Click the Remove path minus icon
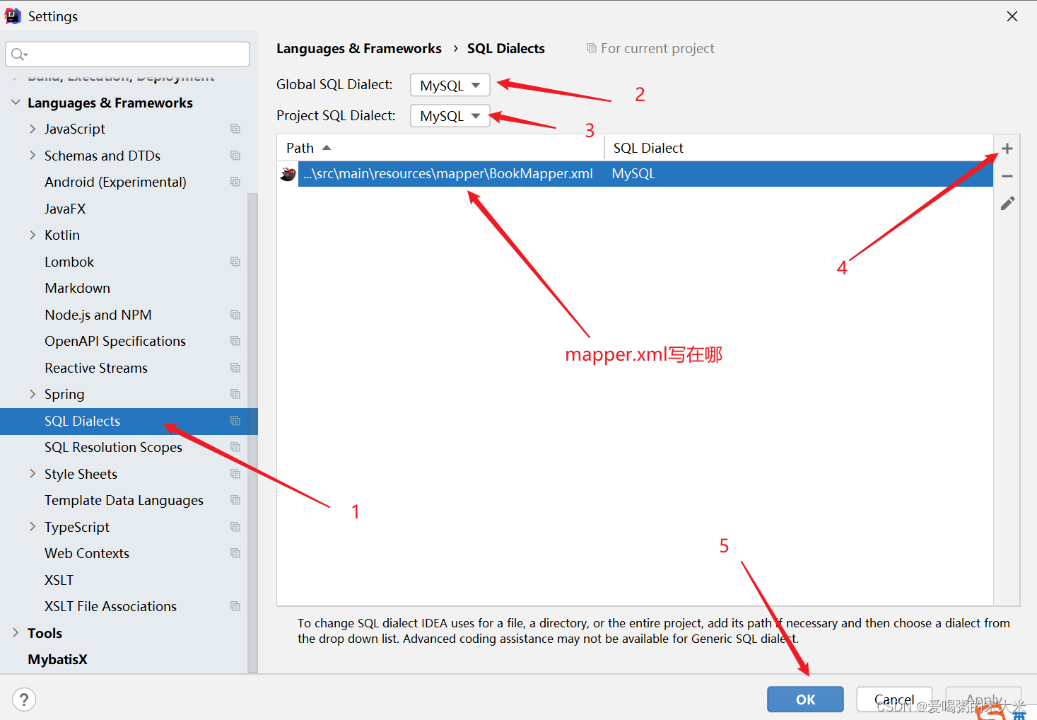This screenshot has height=720, width=1037. (x=1007, y=175)
